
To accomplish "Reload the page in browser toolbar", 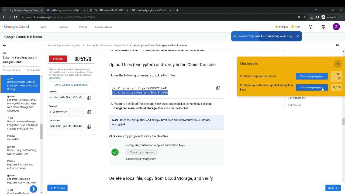I will (x=15, y=17).
